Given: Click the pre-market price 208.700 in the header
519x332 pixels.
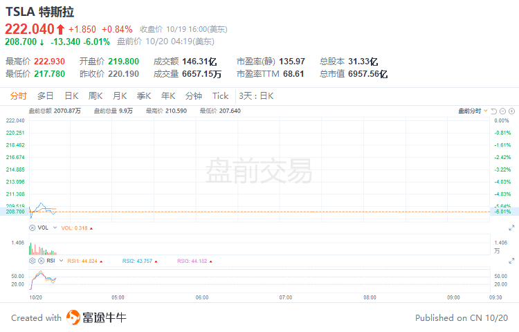Looking at the screenshot, I should [21, 41].
